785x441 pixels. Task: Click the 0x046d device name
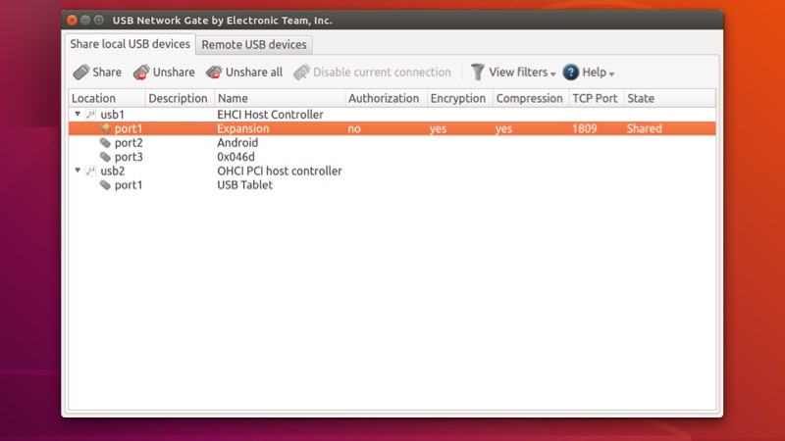pos(235,157)
